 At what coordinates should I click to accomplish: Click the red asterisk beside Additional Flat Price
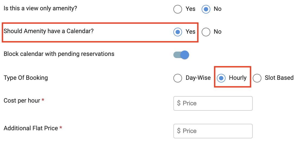[61, 128]
